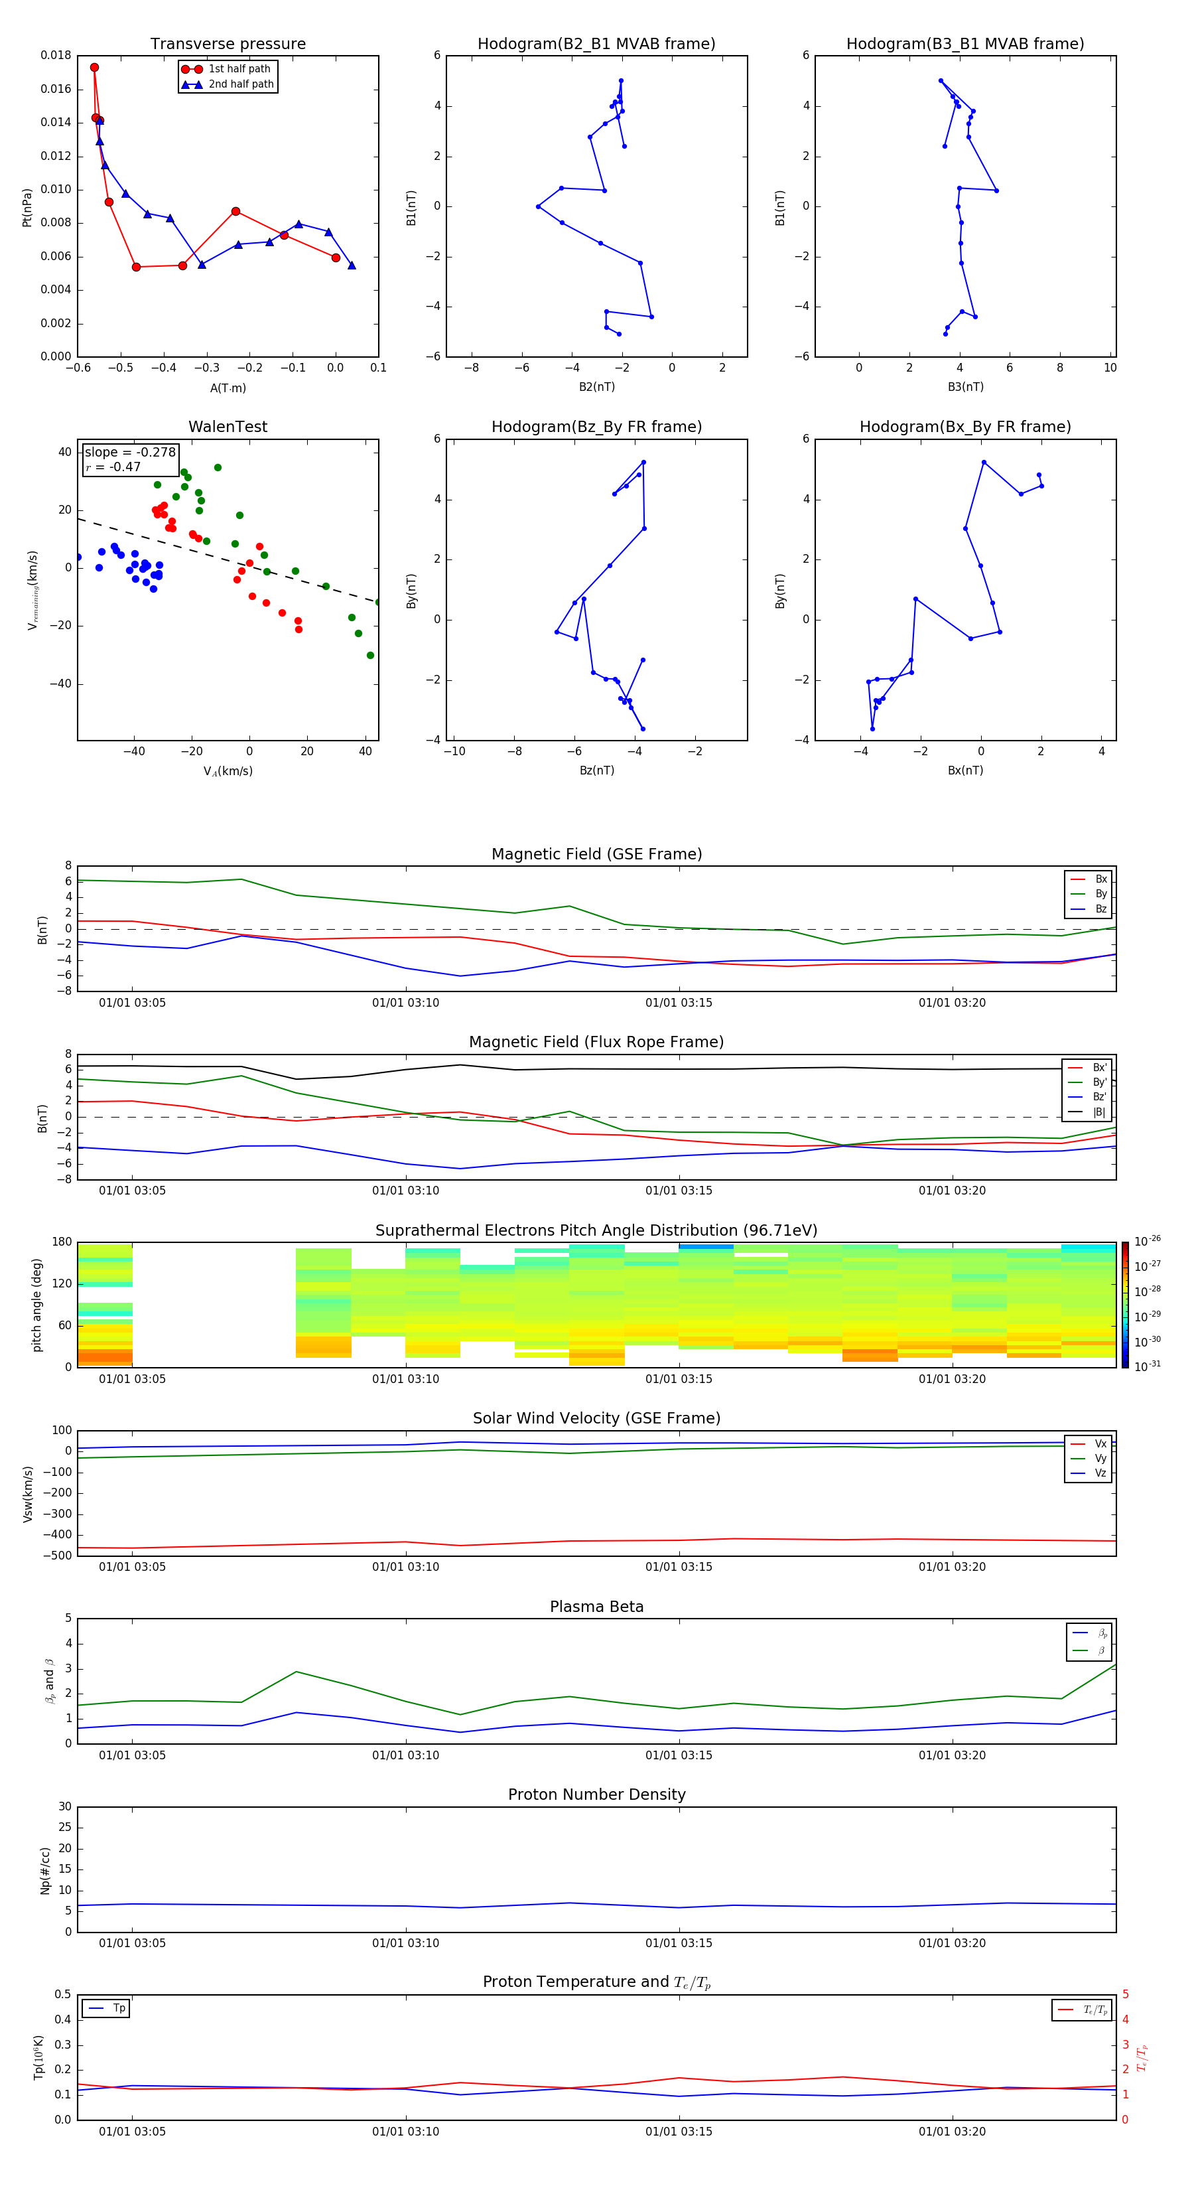This screenshot has width=1194, height=2190.
Task: Click the "Np(#/cc)" y-axis label
Action: [45, 1870]
